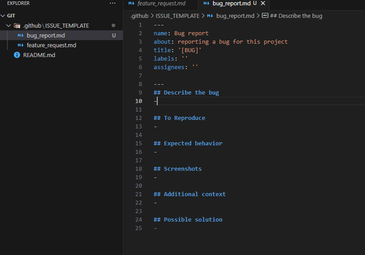Click the 'name: Bug report' line
Viewport: 365px width, 255px height.
181,33
